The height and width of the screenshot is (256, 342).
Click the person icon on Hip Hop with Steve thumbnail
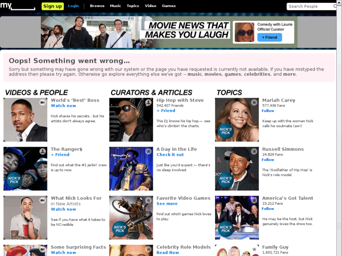148,102
